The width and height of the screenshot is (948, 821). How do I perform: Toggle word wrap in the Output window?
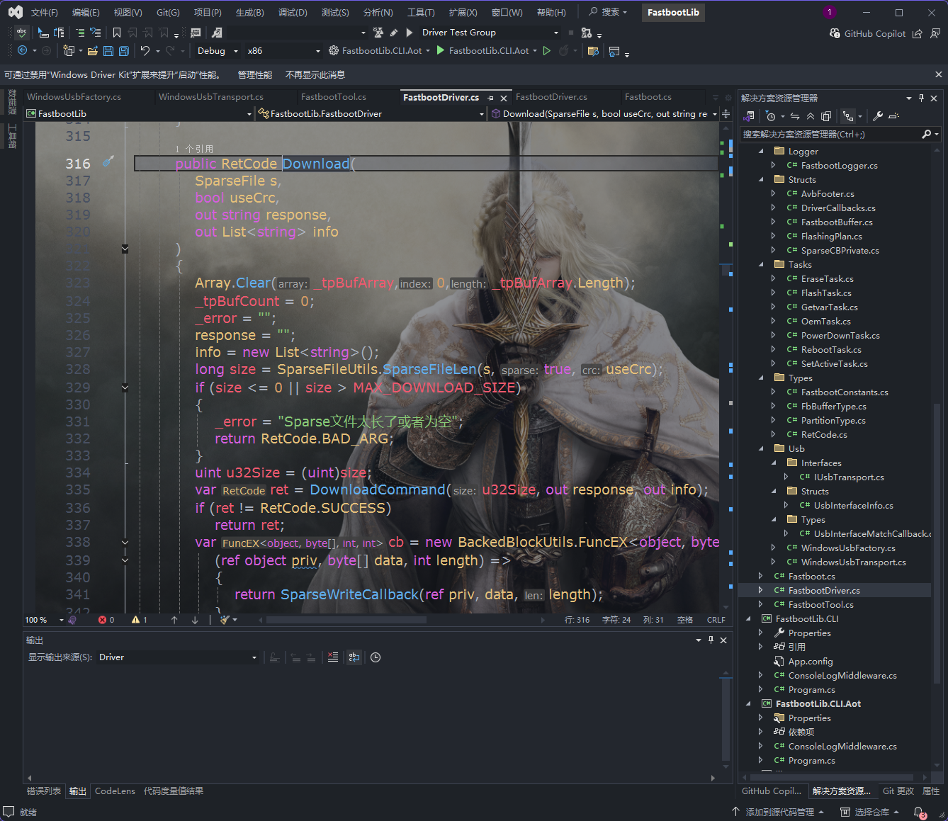(x=354, y=657)
